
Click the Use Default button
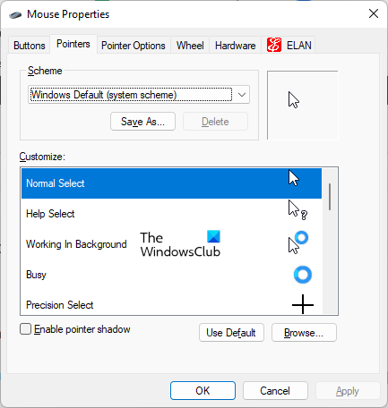coord(231,333)
